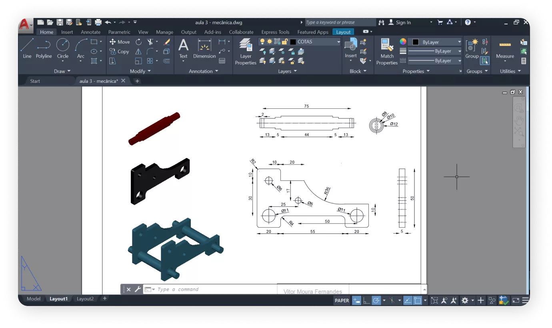Click the Copy tool
Viewport: 552px width, 328px height.
click(x=119, y=51)
